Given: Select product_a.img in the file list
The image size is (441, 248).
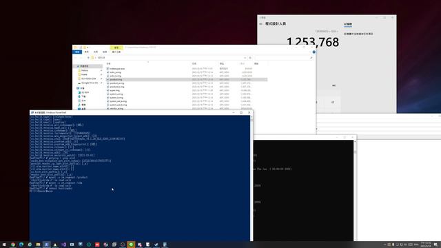Looking at the screenshot, I should [x=116, y=83].
